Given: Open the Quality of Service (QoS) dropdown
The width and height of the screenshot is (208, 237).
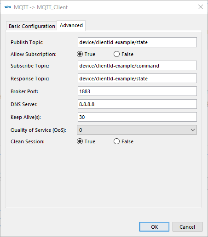Looking at the screenshot, I should point(137,130).
